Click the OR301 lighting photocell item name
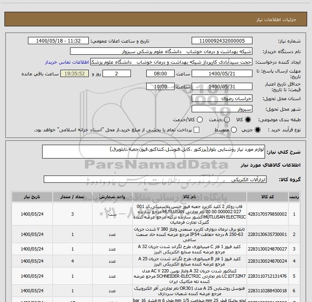The width and height of the screenshot is (312, 302). coord(190,291)
